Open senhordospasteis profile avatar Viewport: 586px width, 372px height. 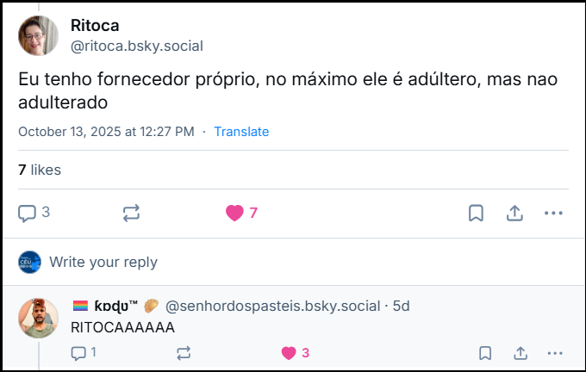38,318
